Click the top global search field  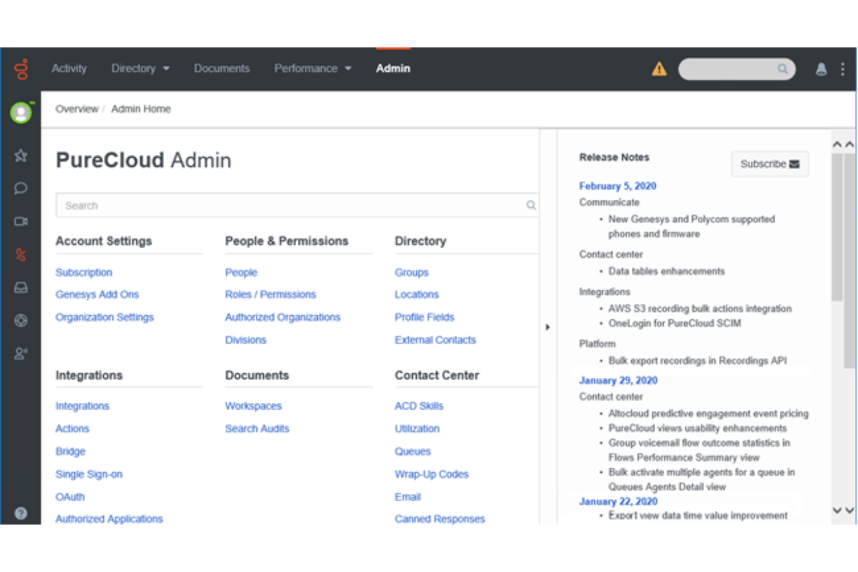click(736, 69)
